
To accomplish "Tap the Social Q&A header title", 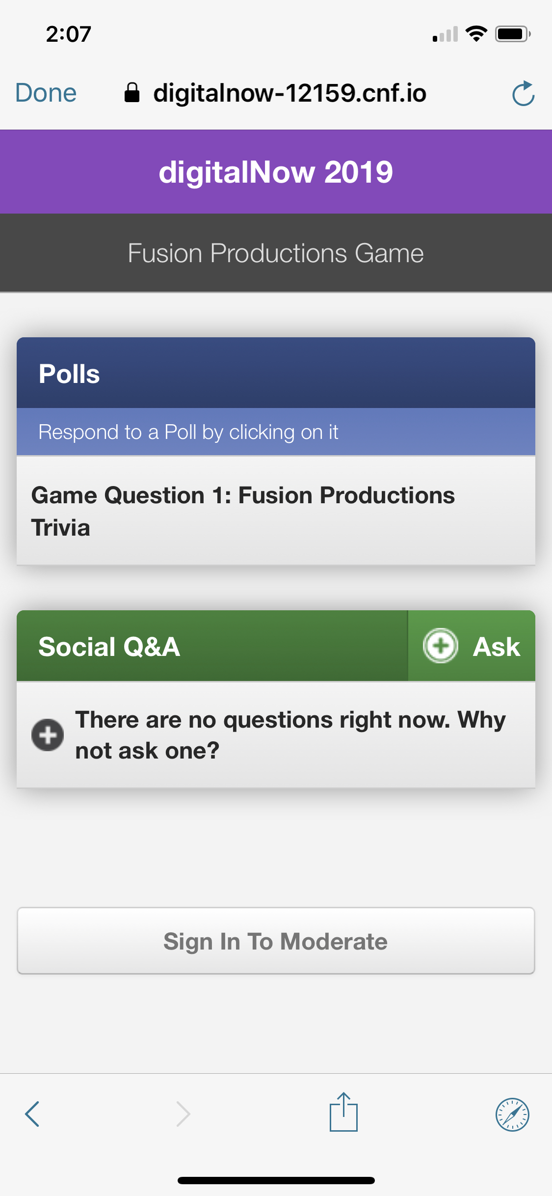I will click(109, 647).
